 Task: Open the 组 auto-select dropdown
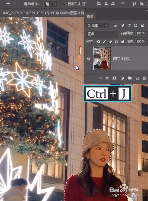(50, 4)
